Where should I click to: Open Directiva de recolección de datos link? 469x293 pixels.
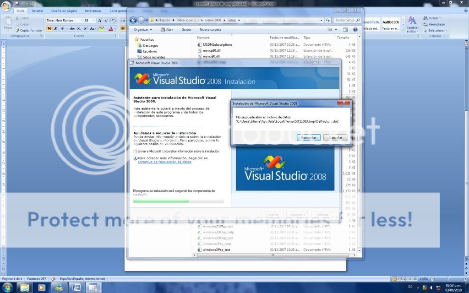coord(164,162)
